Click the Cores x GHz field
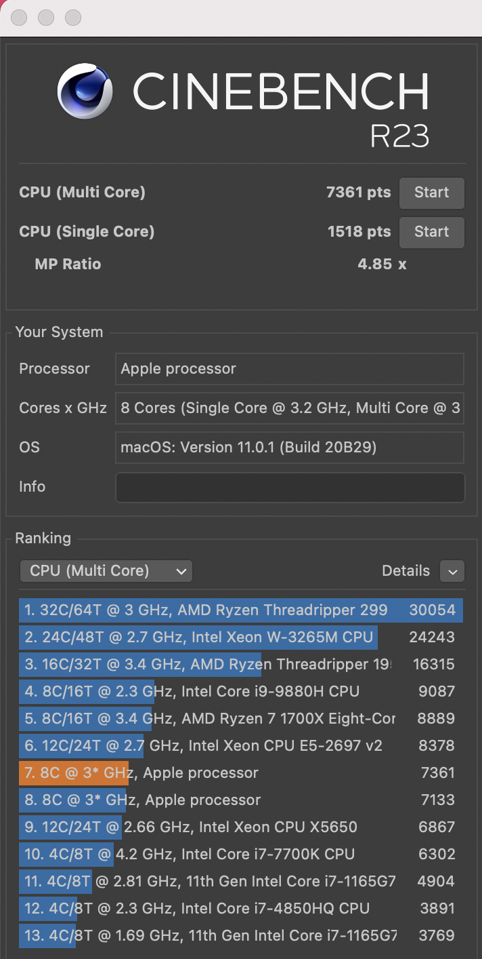The width and height of the screenshot is (482, 959). click(x=290, y=408)
